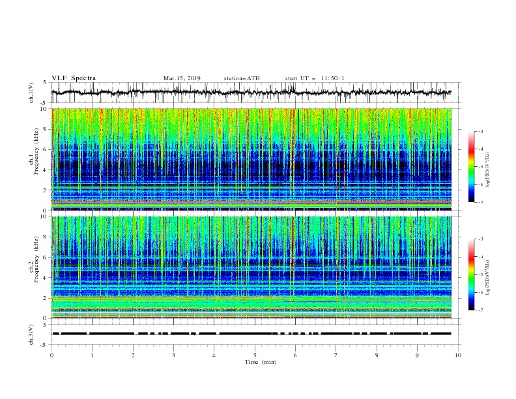This screenshot has width=516, height=399.
Task: Select the "start UT = 11:50:1" text
Action: tap(315, 78)
